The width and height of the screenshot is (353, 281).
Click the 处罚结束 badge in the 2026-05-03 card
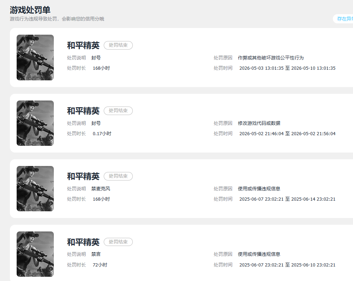118,45
